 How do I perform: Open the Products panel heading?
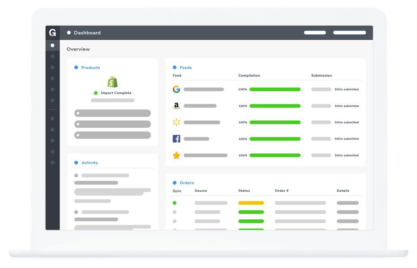click(x=91, y=67)
